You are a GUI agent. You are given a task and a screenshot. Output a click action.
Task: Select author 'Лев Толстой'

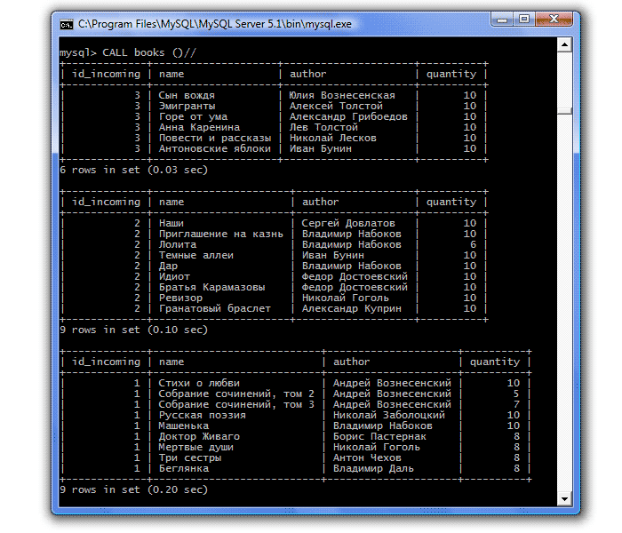pyautogui.click(x=323, y=127)
